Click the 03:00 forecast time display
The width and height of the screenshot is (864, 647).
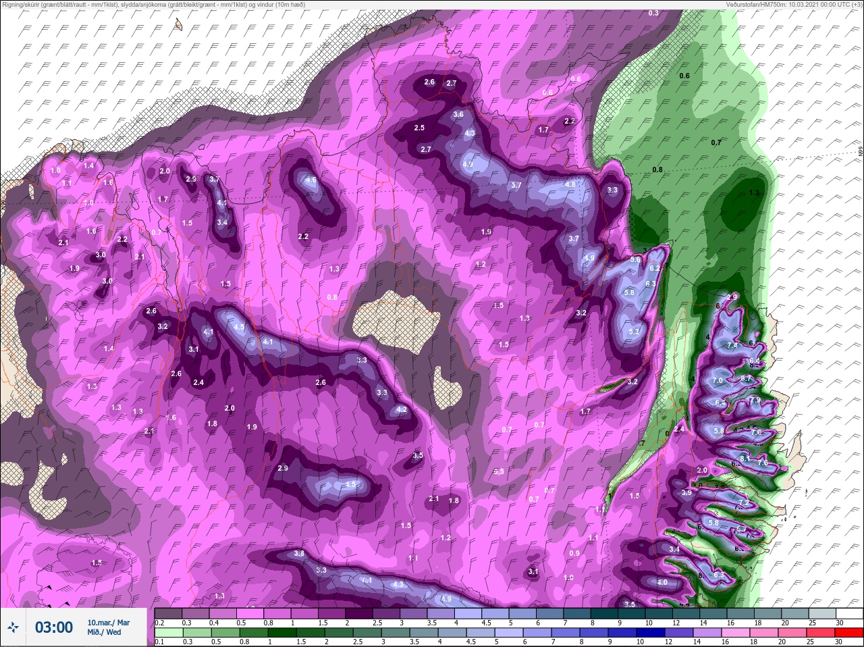click(54, 628)
